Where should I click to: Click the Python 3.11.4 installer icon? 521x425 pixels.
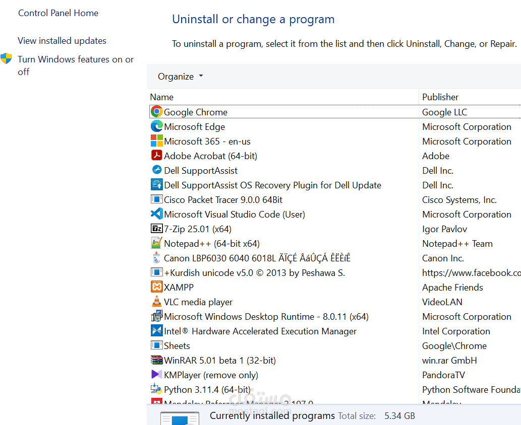tap(156, 389)
